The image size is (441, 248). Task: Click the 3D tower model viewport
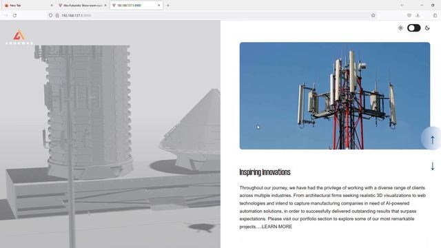click(x=110, y=134)
